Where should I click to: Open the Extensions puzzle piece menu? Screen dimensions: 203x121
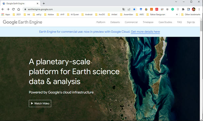(x=183, y=9)
